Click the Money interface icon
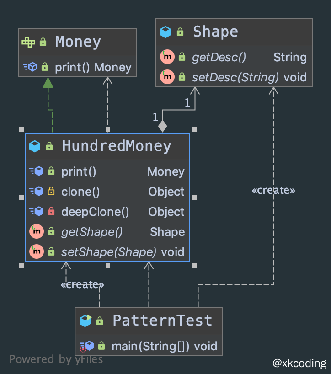This screenshot has width=331, height=374. coord(28,42)
